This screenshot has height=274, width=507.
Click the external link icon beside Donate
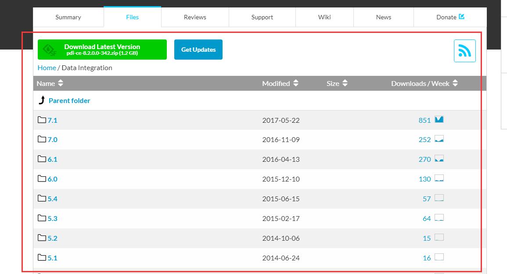461,17
